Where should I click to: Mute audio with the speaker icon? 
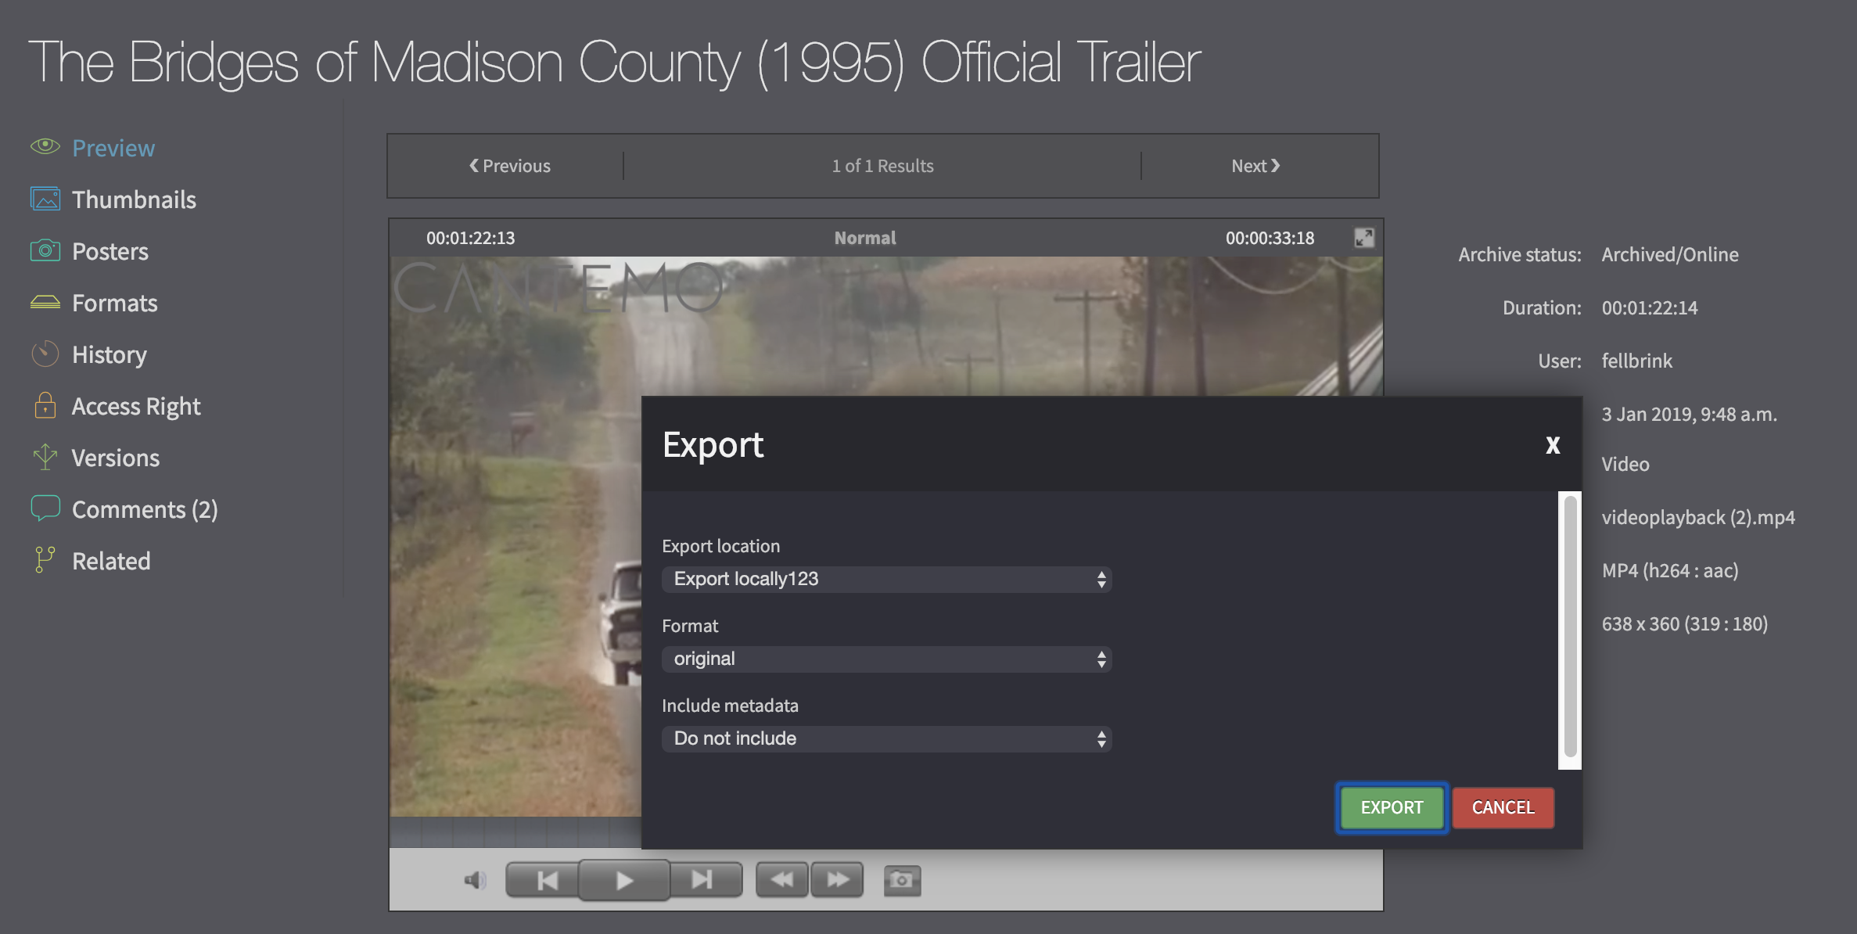pyautogui.click(x=475, y=881)
